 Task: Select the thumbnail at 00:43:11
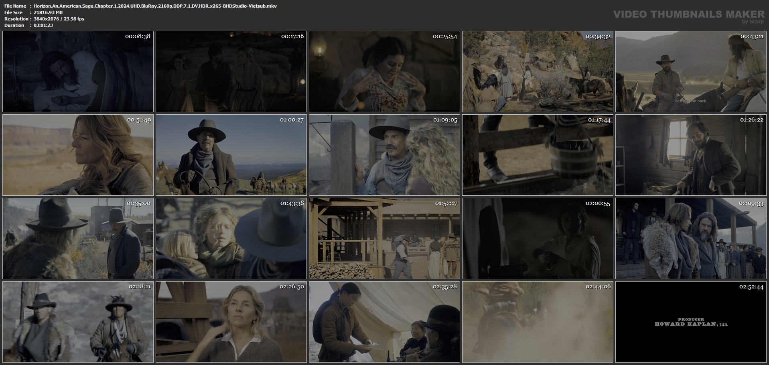691,71
